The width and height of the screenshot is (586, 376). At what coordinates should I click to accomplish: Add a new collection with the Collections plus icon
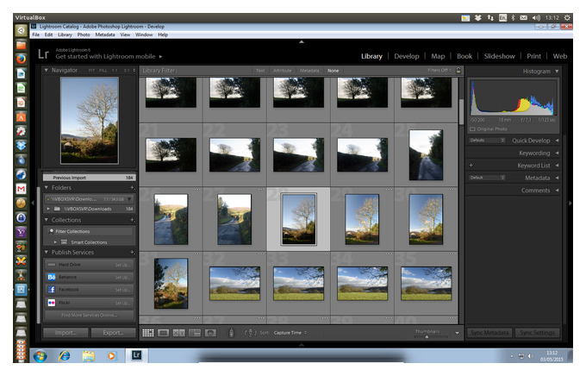coord(132,220)
